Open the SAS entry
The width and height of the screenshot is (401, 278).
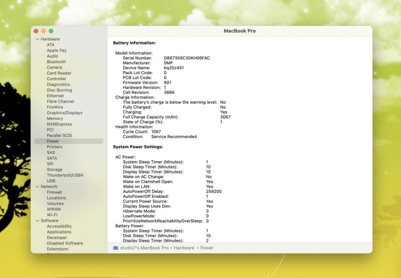[x=51, y=152]
